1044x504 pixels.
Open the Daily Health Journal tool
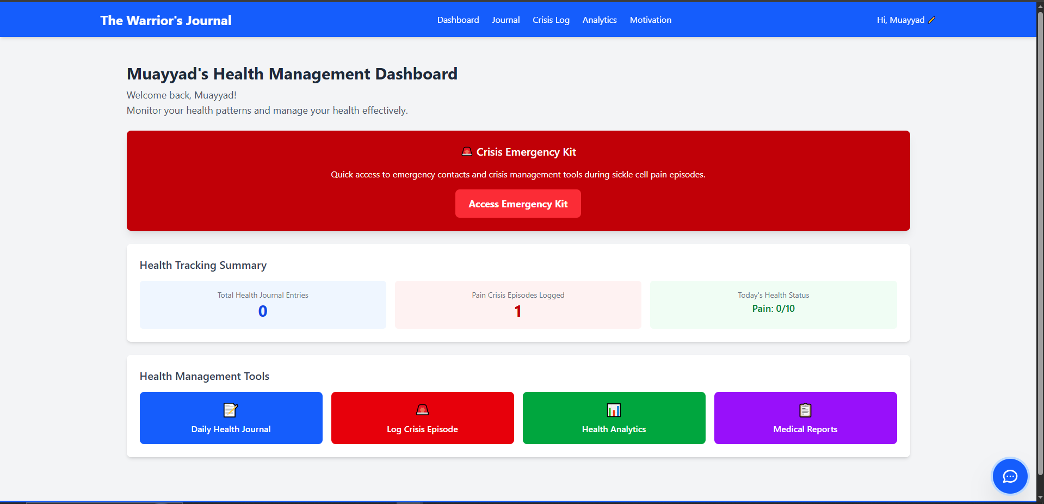231,418
